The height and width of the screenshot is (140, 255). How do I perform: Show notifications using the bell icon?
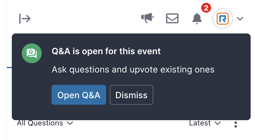tap(197, 19)
